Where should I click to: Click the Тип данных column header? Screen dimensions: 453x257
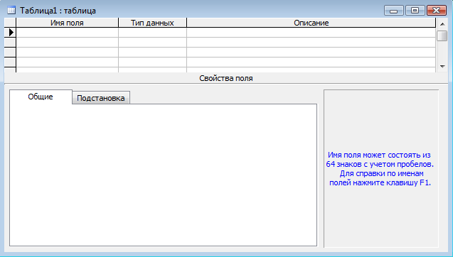click(x=152, y=23)
